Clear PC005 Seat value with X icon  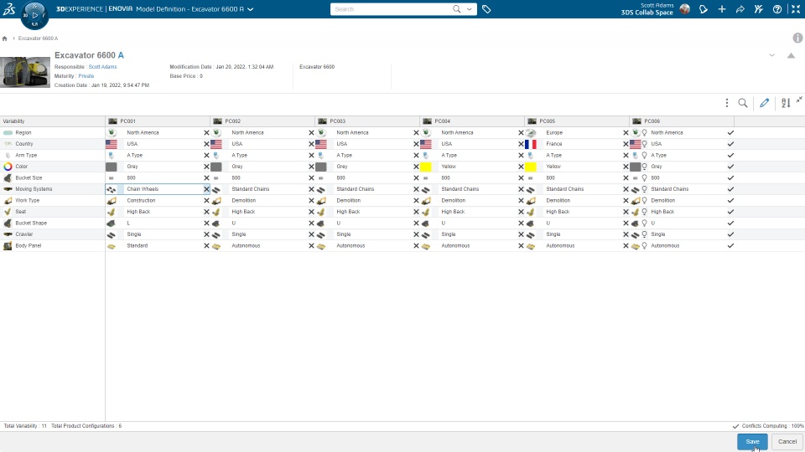[626, 212]
